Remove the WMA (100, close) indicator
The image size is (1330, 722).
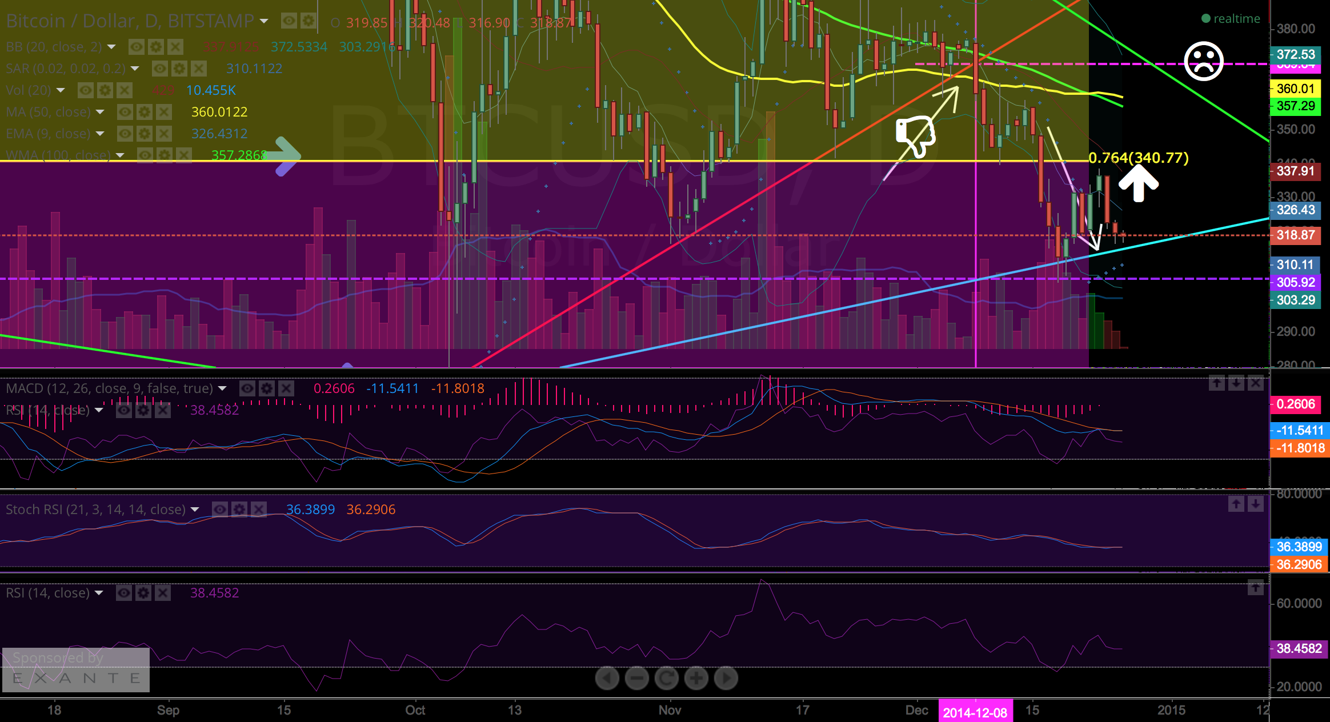point(184,155)
